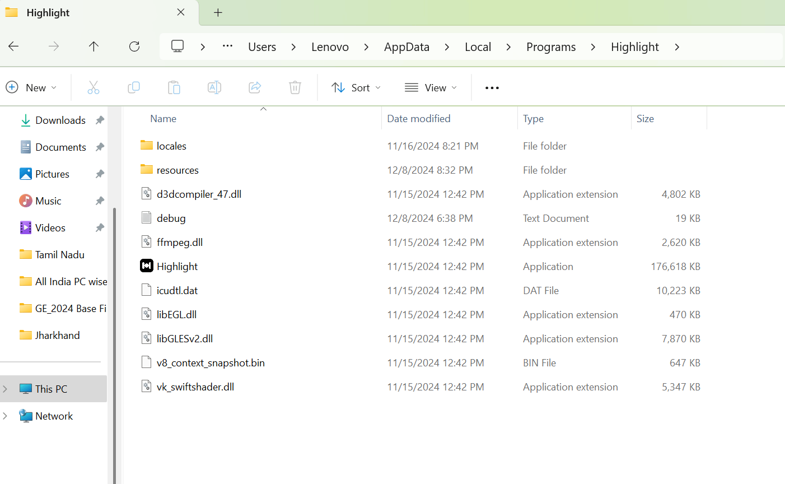Expand hidden path with ellipsis in address bar

click(x=227, y=46)
